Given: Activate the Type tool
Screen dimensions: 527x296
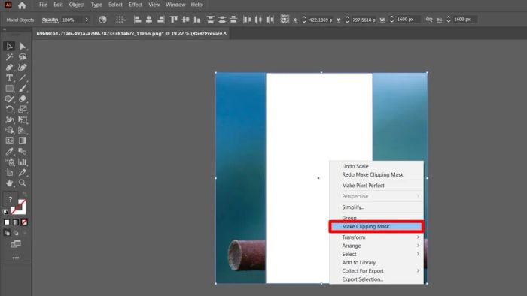Looking at the screenshot, I should pyautogui.click(x=9, y=78).
